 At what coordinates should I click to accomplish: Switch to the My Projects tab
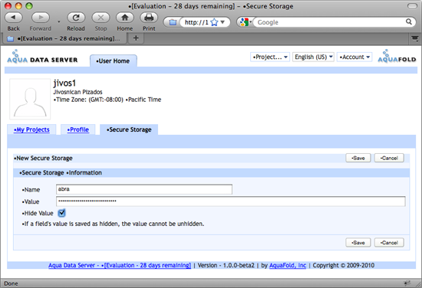[31, 129]
